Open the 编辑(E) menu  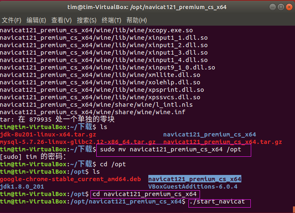(x=36, y=20)
